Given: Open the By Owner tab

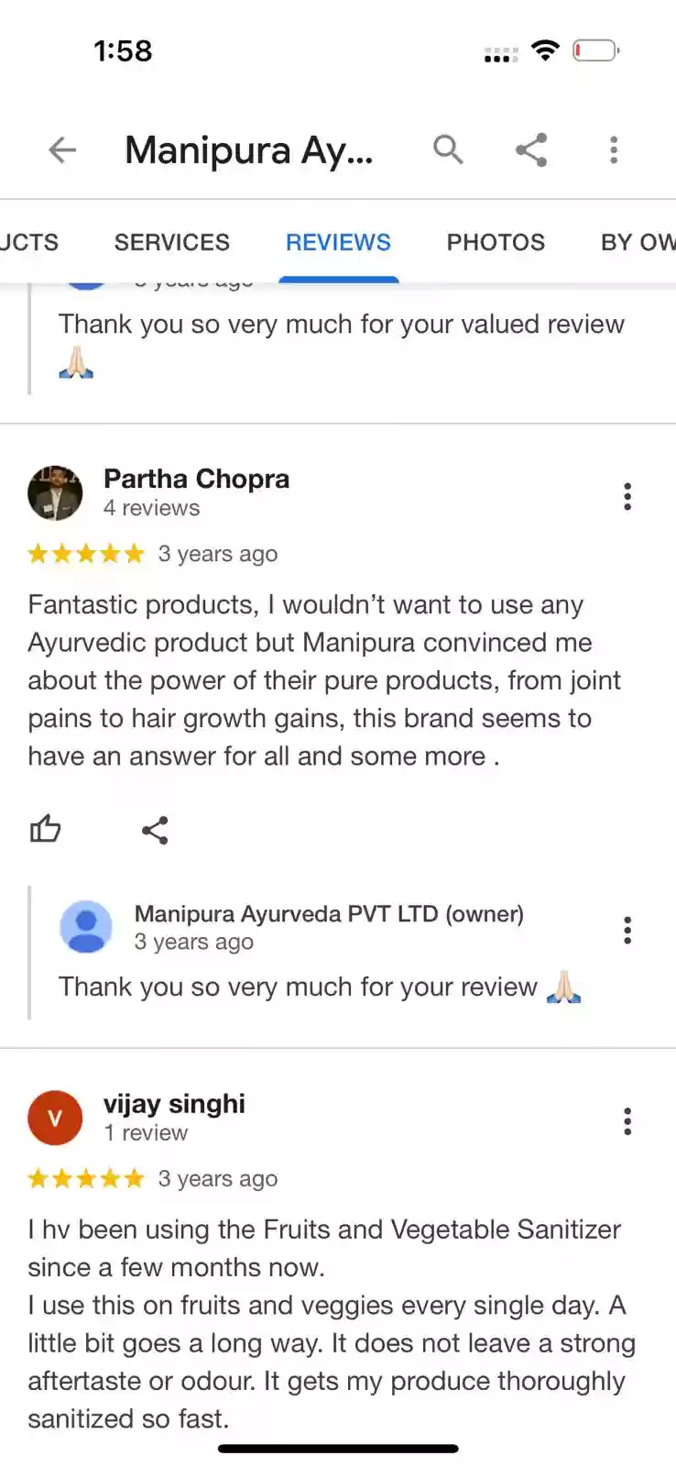Looking at the screenshot, I should [x=638, y=242].
